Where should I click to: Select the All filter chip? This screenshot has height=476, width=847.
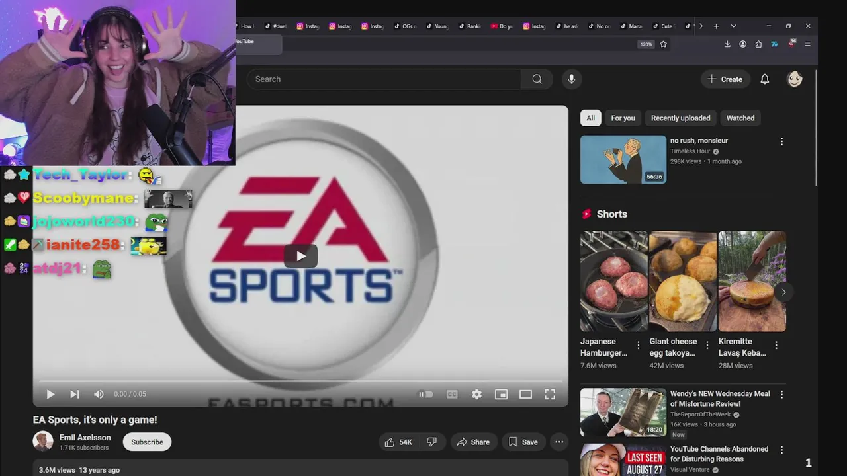pos(590,118)
